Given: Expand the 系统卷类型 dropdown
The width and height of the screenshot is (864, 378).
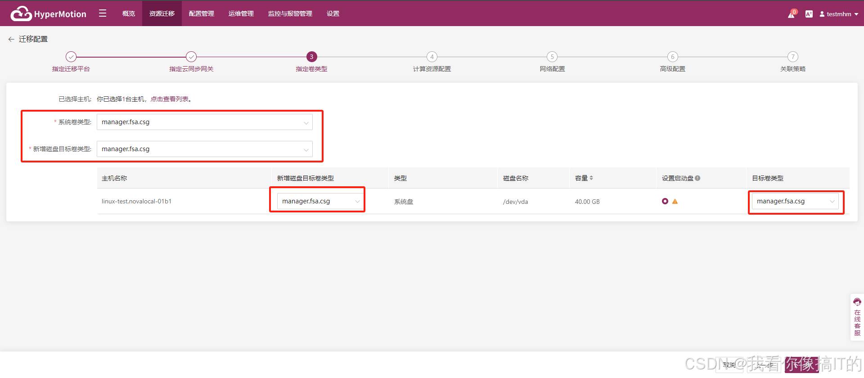Looking at the screenshot, I should pos(204,122).
